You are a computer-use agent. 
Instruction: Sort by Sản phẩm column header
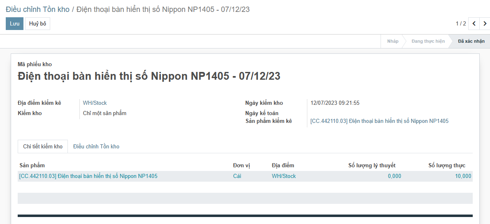coord(32,165)
